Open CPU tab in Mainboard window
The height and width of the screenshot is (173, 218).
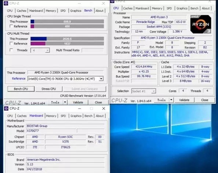[10, 116]
